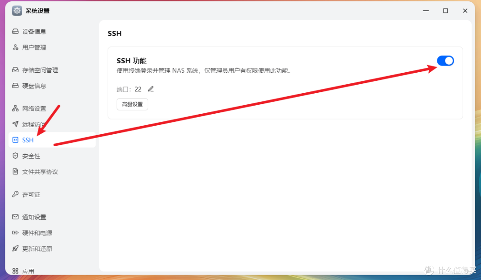Click the 通知设置 envelope icon

15,217
